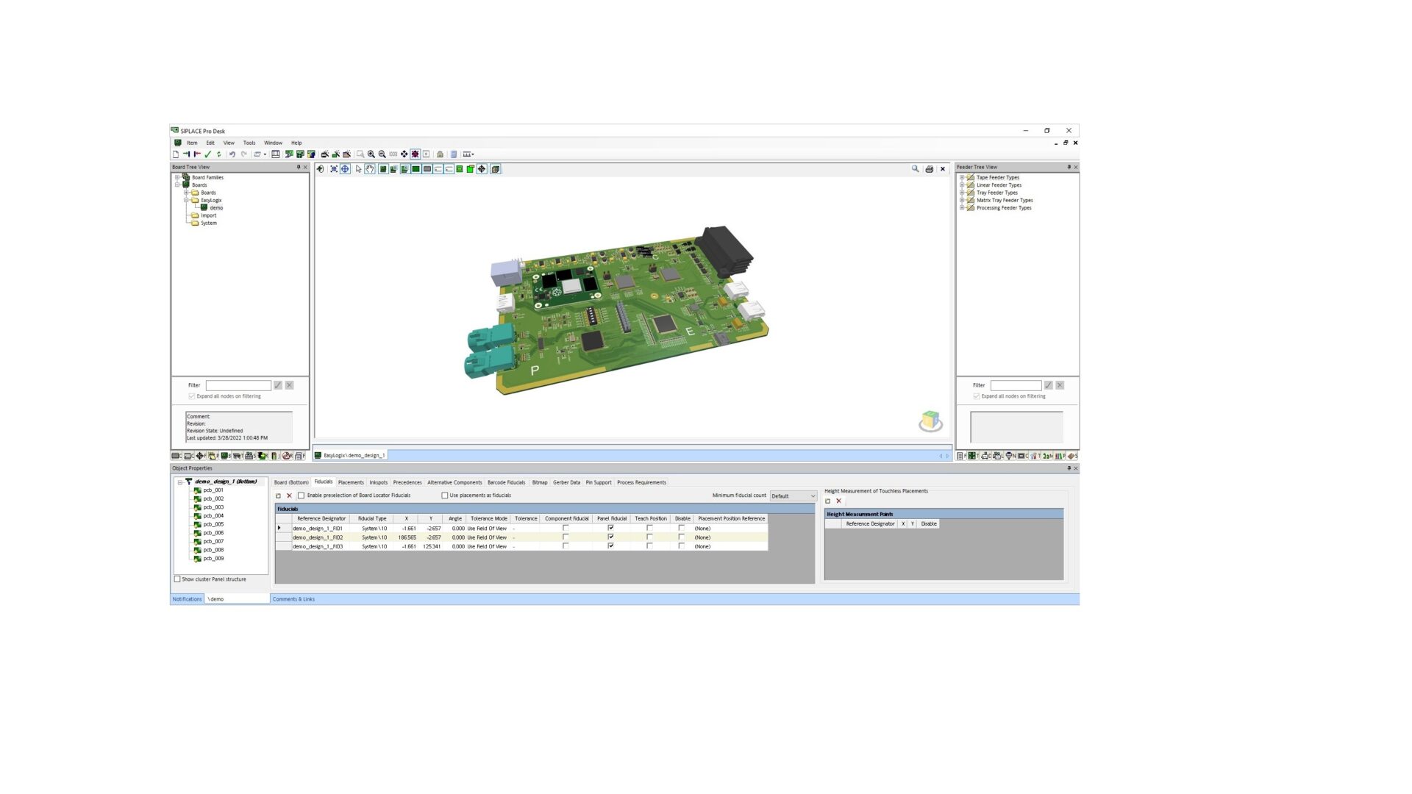1412x794 pixels.
Task: Open the Tools menu
Action: 249,143
